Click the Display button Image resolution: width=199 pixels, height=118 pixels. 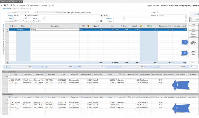coord(193,32)
